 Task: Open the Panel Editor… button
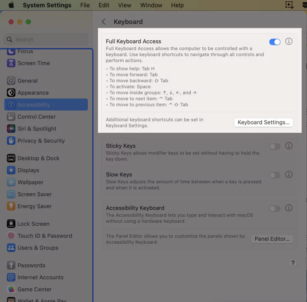tap(272, 239)
